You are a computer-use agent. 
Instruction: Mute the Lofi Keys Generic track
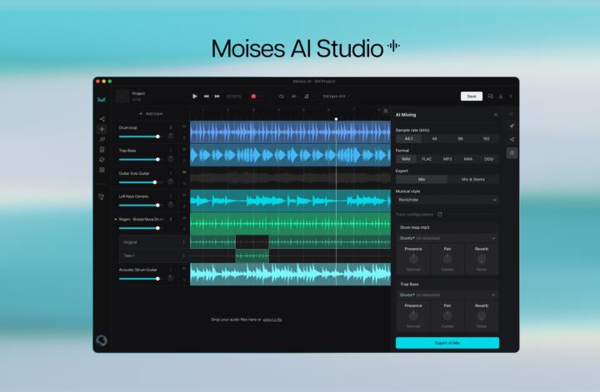(184, 196)
